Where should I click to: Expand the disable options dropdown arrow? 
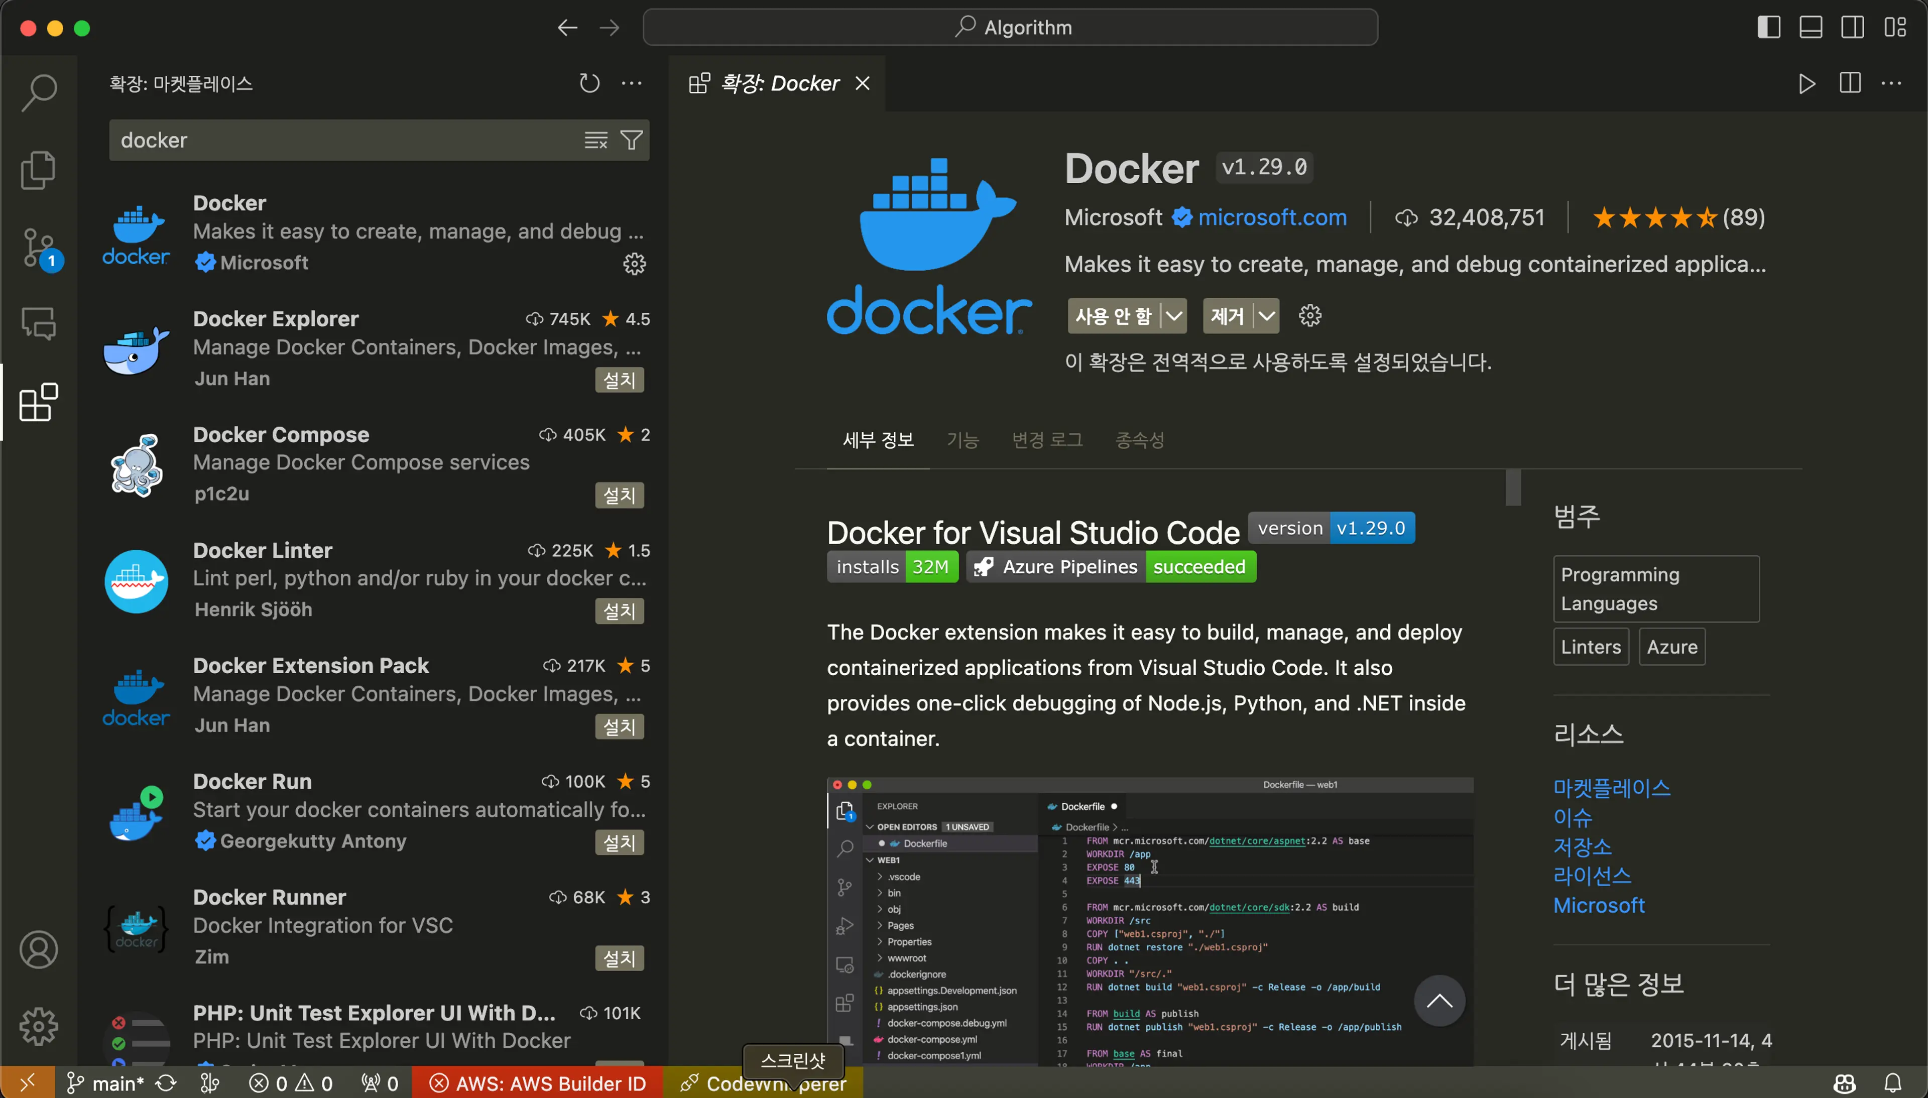(x=1174, y=315)
